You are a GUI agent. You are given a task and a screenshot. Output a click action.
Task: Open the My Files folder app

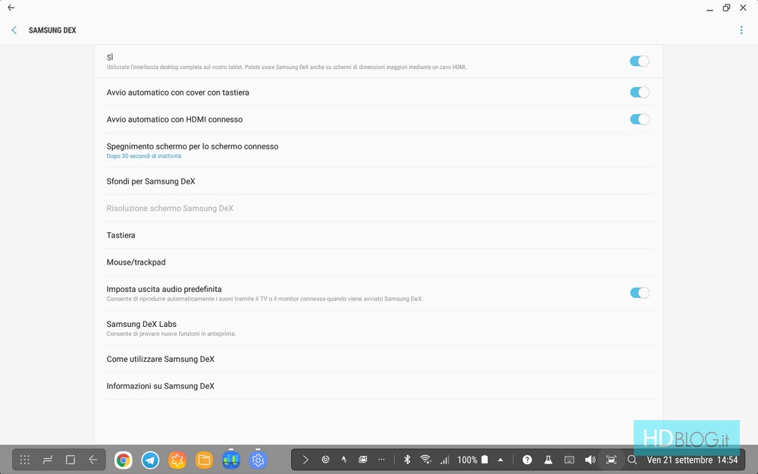(204, 460)
